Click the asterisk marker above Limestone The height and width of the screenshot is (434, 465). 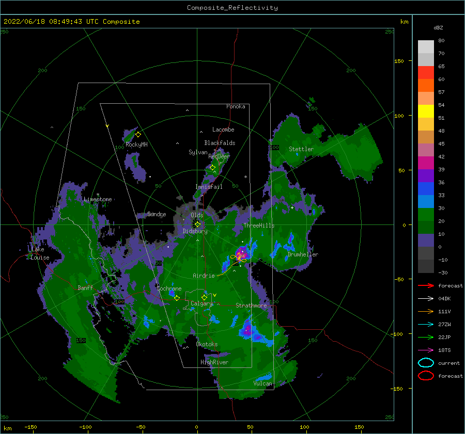click(98, 195)
